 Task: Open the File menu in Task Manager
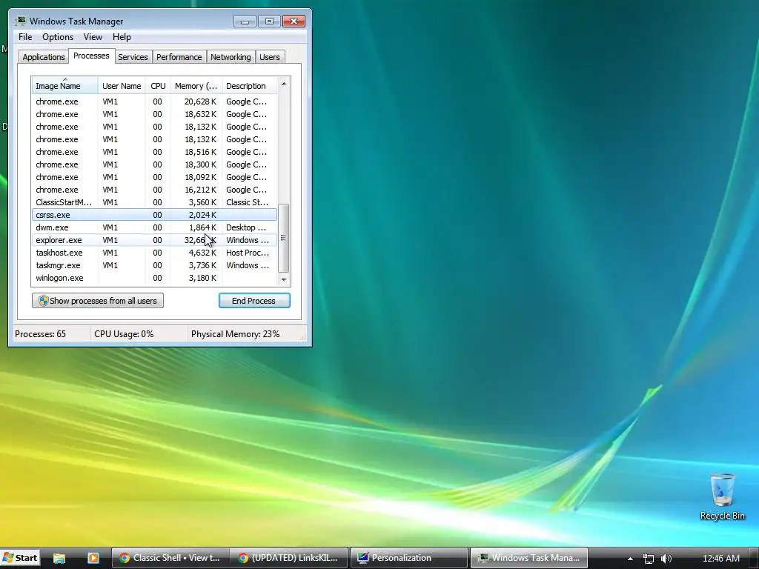coord(25,37)
